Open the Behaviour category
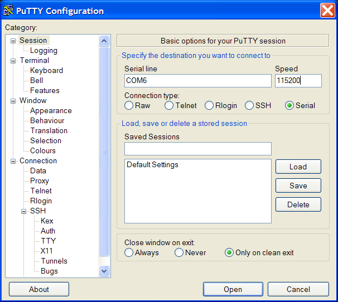 coord(47,120)
